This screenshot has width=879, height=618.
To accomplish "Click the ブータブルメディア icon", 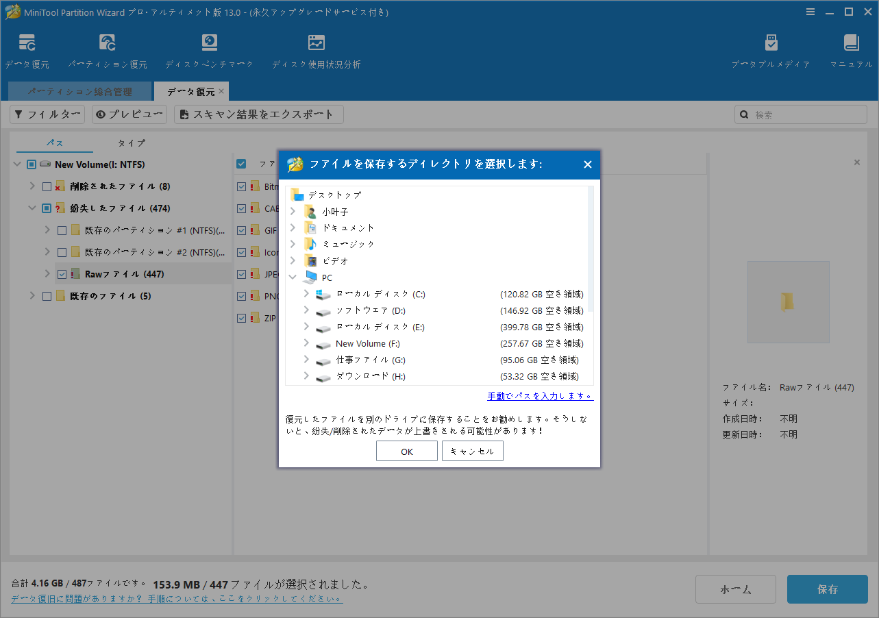I will tap(771, 49).
